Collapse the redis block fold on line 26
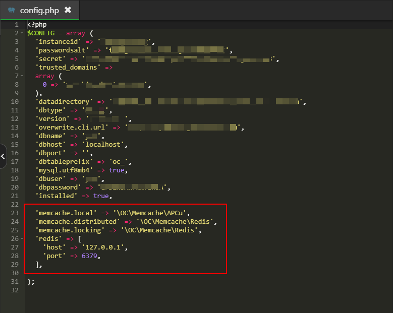 pyautogui.click(x=22, y=239)
